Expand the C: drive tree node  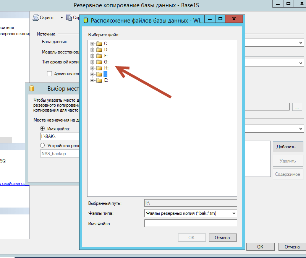92,44
